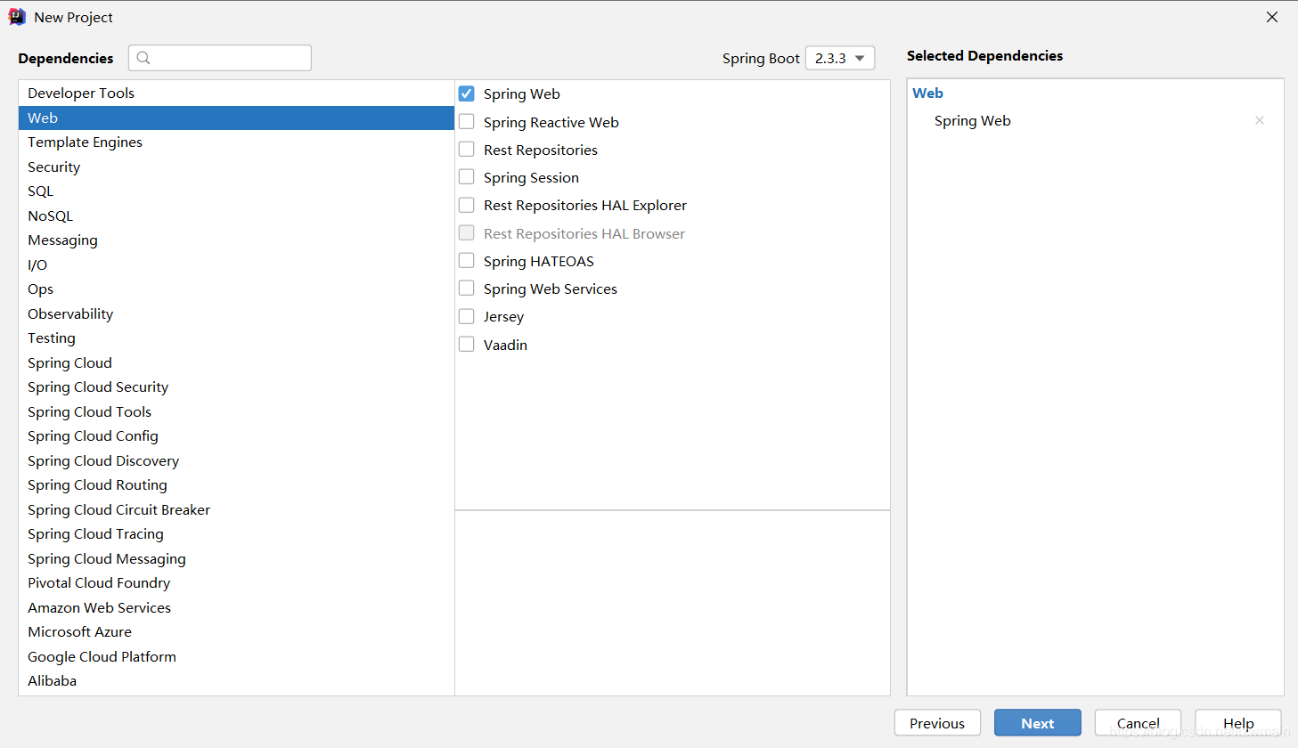This screenshot has width=1298, height=748.
Task: Click the Web group header in Selected Dependencies
Action: coord(927,93)
